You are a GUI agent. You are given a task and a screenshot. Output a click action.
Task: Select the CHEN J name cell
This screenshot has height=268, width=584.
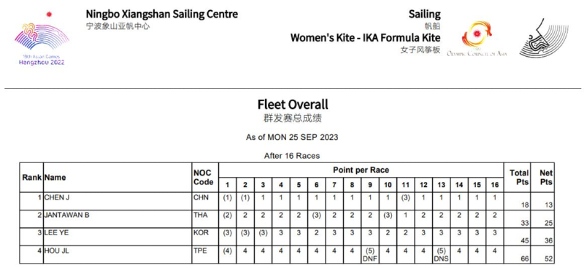57,197
